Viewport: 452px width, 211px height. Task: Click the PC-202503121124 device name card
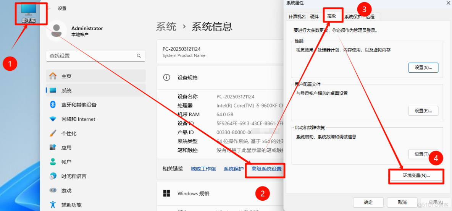pyautogui.click(x=221, y=52)
